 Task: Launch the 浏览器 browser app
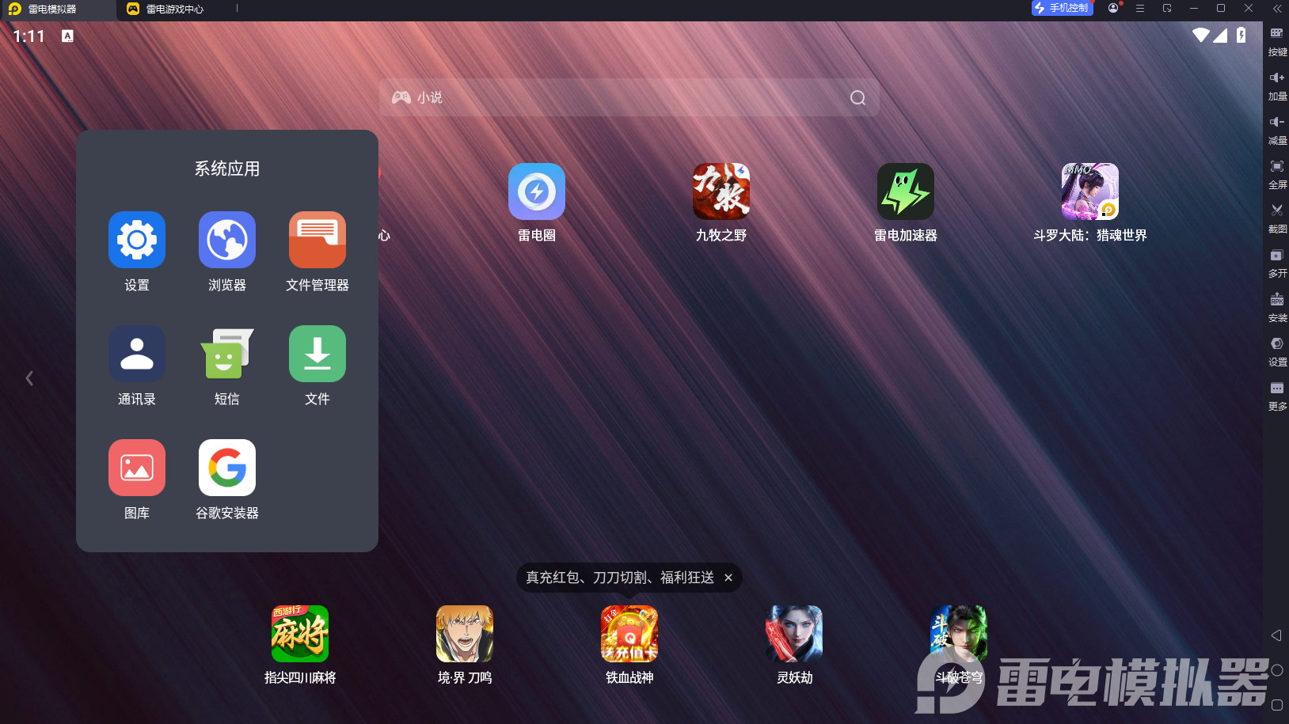coord(227,240)
